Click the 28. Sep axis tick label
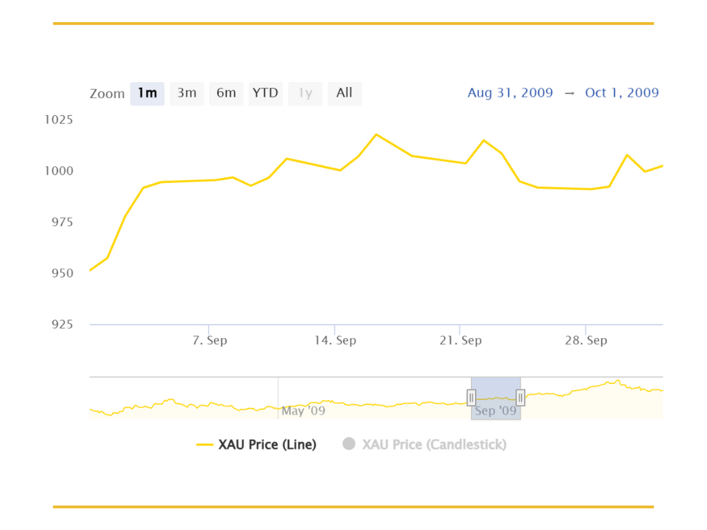707x530 pixels. 585,340
